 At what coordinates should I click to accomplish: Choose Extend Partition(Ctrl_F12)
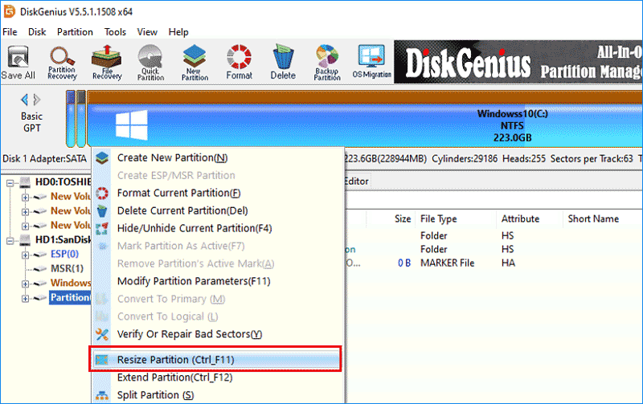click(217, 377)
